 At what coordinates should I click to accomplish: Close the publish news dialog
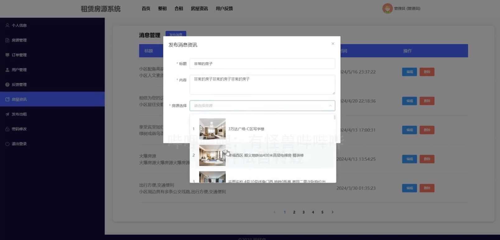(333, 44)
